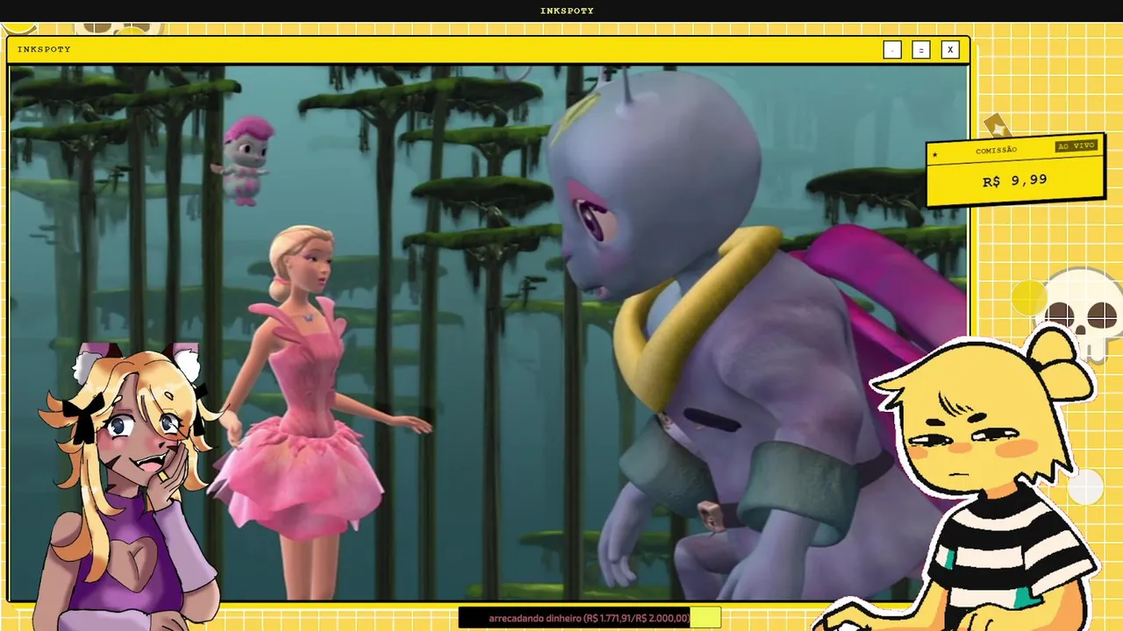Click the arrecadando dinheiro progress bar
The width and height of the screenshot is (1123, 631).
[x=590, y=618]
